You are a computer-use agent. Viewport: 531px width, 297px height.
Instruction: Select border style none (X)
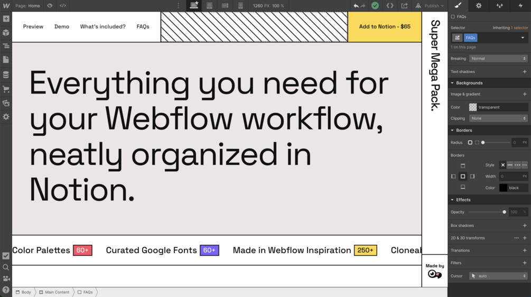pos(503,165)
